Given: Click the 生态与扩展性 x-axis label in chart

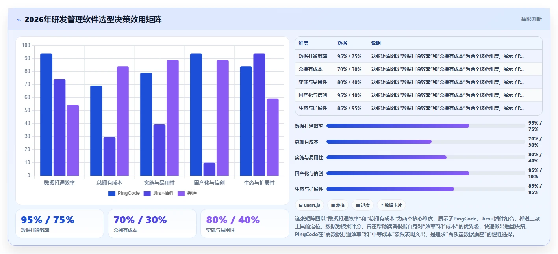Looking at the screenshot, I should click(x=260, y=183).
